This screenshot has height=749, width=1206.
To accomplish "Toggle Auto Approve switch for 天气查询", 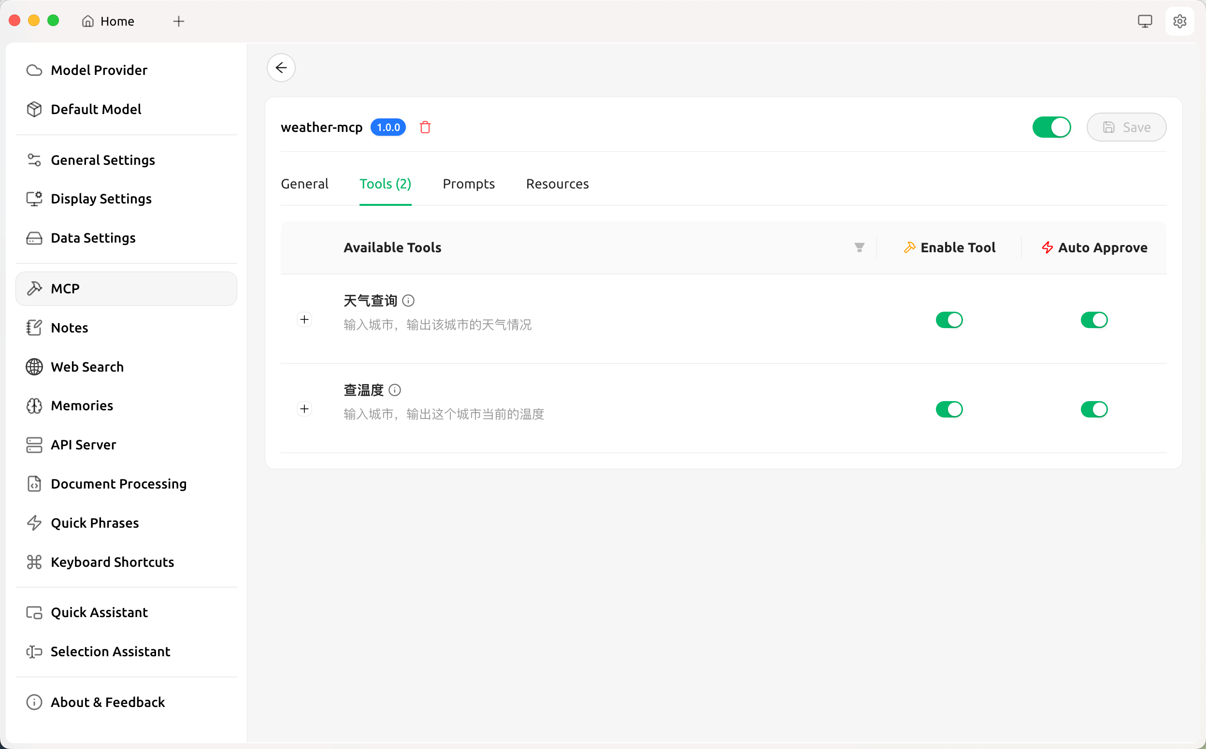I will pos(1093,320).
